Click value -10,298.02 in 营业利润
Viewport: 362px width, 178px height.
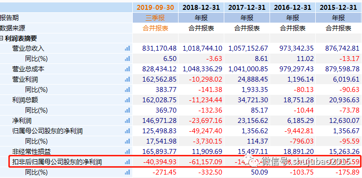[206, 80]
